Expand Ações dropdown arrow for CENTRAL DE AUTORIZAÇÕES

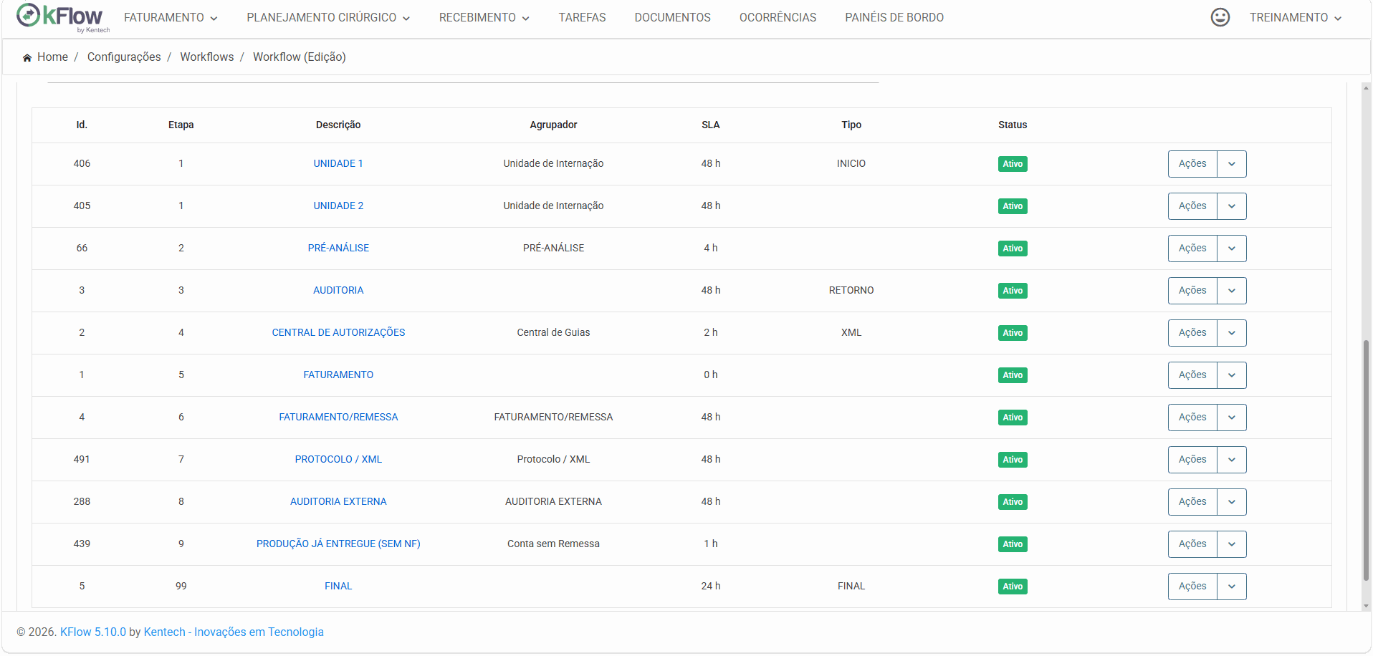point(1232,333)
